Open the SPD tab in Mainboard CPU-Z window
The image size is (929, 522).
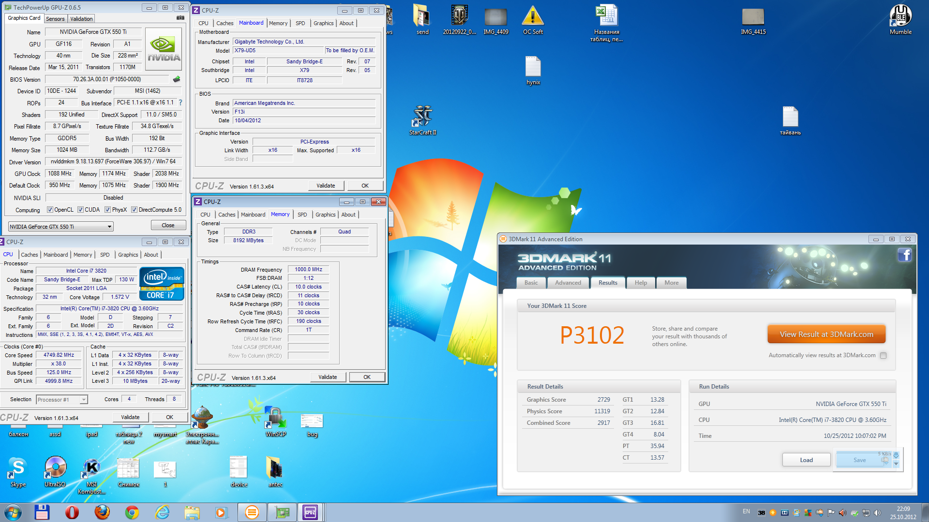click(x=300, y=23)
